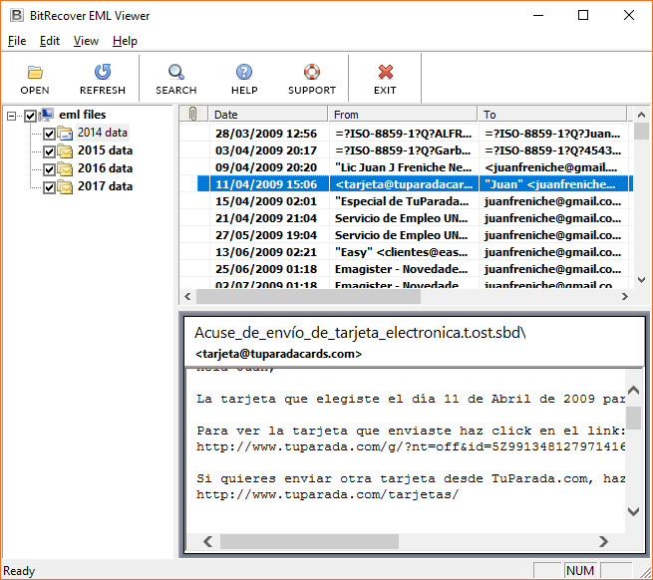Click the message body horizontal scrollbar thumb
This screenshot has width=653, height=580.
(309, 541)
